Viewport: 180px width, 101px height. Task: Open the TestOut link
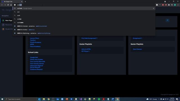(33, 40)
